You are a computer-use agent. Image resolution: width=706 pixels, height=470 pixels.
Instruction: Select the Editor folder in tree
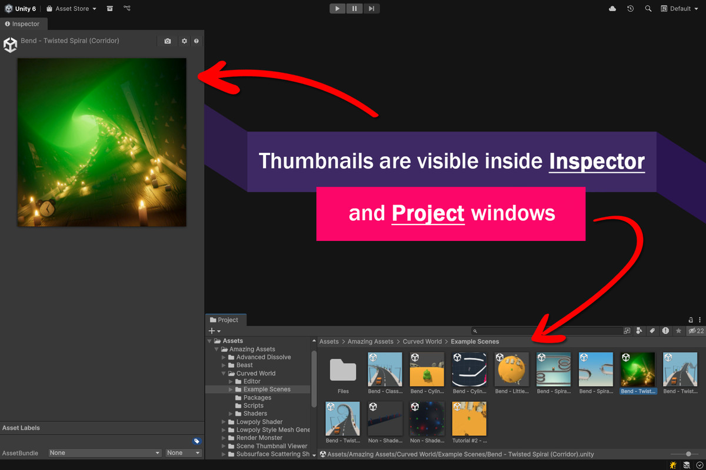coord(252,381)
